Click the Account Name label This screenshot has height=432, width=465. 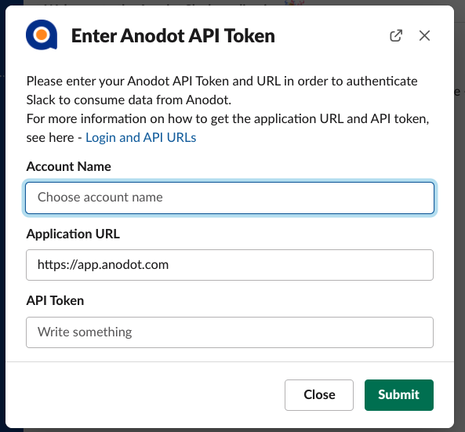[68, 166]
